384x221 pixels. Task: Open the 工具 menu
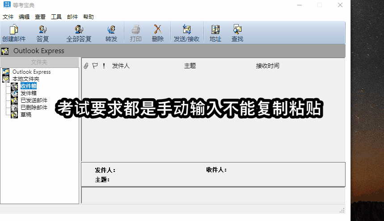pos(56,17)
